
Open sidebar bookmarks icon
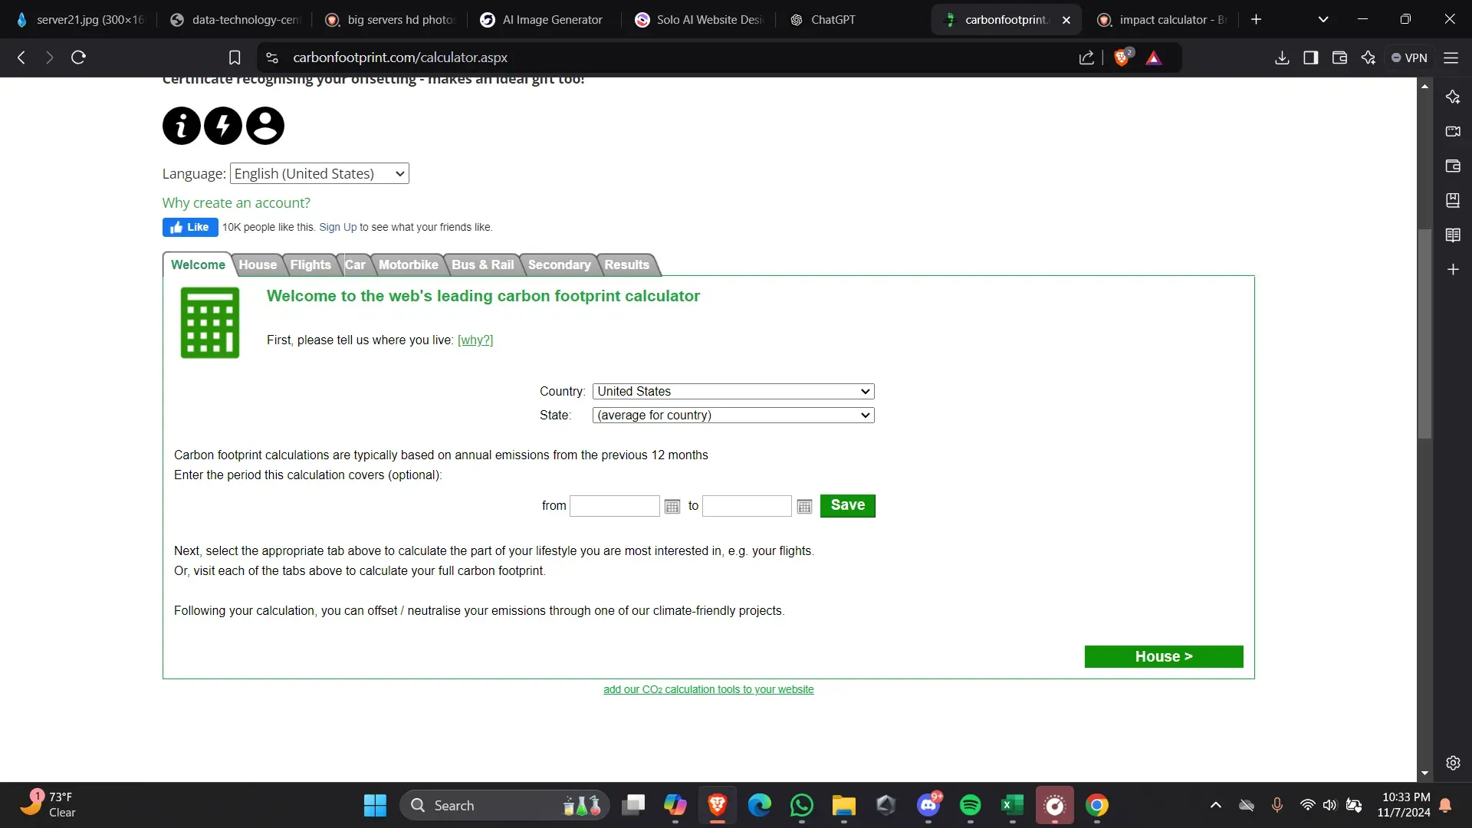tap(1453, 200)
